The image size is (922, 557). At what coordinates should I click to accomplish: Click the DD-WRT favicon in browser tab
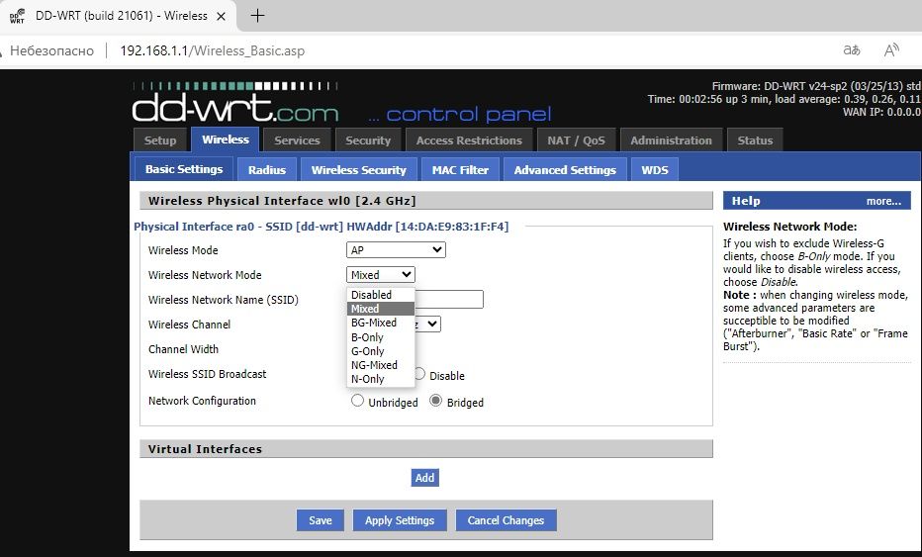pos(18,16)
